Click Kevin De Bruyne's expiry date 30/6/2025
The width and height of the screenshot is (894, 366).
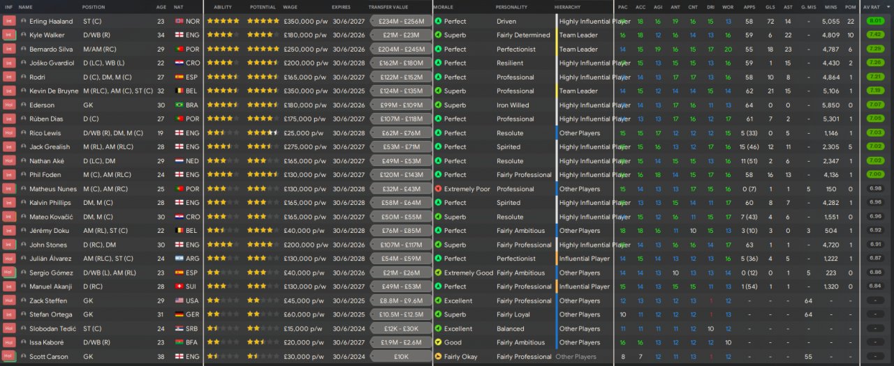point(347,91)
